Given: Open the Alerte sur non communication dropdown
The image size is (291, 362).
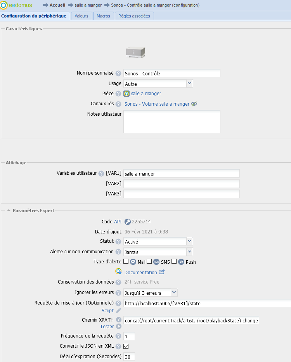Looking at the screenshot, I should pos(158,252).
